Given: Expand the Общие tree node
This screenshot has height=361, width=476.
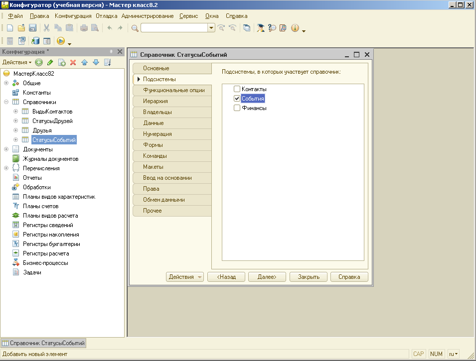Looking at the screenshot, I should [x=6, y=83].
